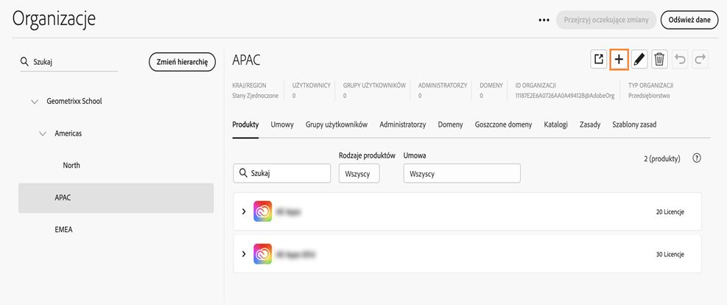Open the Szablony zasad tab
Image resolution: width=727 pixels, height=305 pixels.
tap(634, 125)
